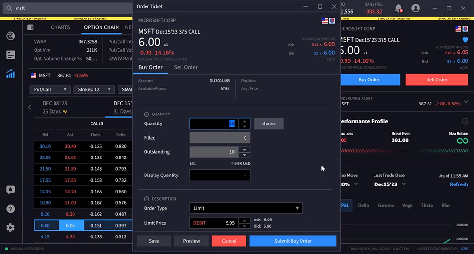474x254 pixels.
Task: Open the bar chart icon in sidebar
Action: [10, 74]
